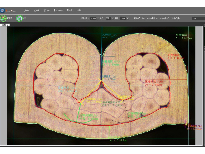Click the 管理员 administrator icon
The height and width of the screenshot is (154, 205).
(4, 18)
